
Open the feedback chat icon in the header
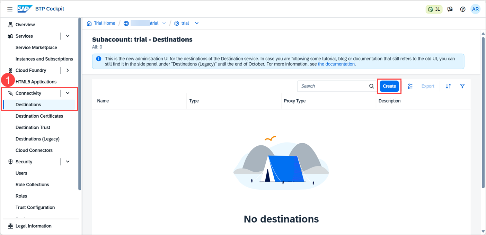click(x=450, y=9)
